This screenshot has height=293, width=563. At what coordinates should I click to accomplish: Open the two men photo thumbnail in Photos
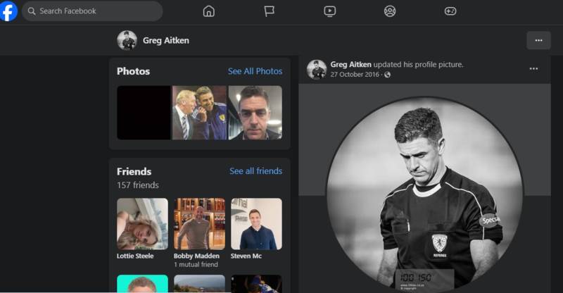coord(199,113)
